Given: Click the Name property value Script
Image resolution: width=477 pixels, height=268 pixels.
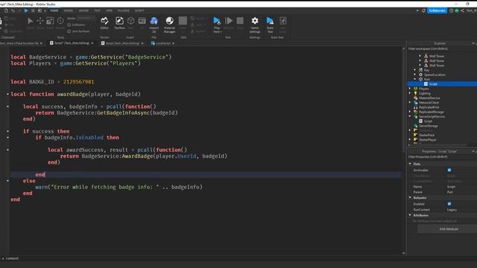Looking at the screenshot, I should (x=451, y=187).
